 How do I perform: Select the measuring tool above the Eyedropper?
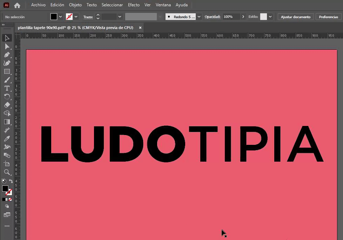coord(7,130)
